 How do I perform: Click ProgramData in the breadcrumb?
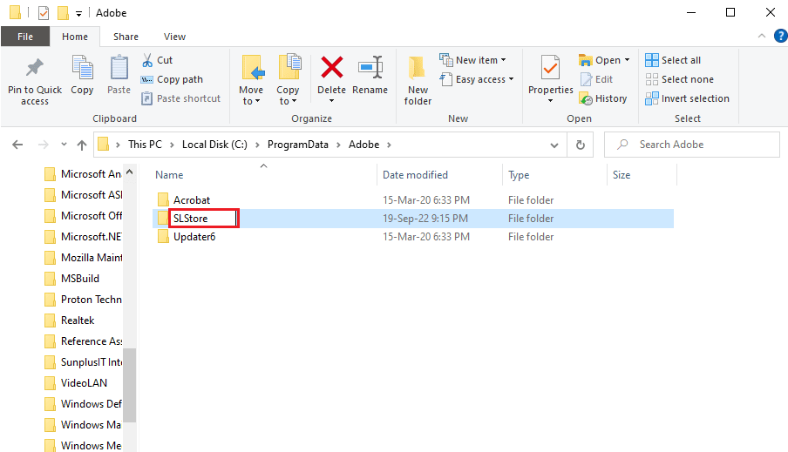pos(297,145)
